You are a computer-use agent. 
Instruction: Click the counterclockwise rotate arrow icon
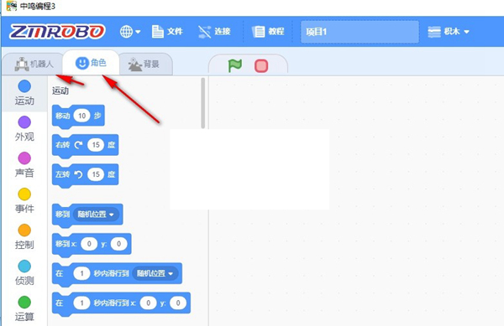[x=78, y=174]
